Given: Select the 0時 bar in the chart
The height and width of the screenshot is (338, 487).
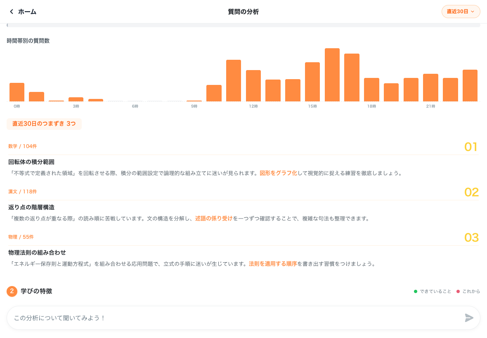Looking at the screenshot, I should click(17, 92).
